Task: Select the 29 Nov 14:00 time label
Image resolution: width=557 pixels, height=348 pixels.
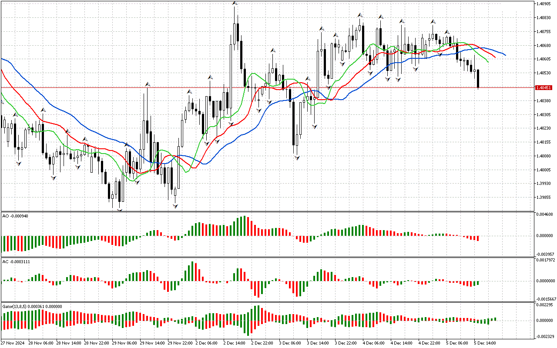Action: click(152, 343)
